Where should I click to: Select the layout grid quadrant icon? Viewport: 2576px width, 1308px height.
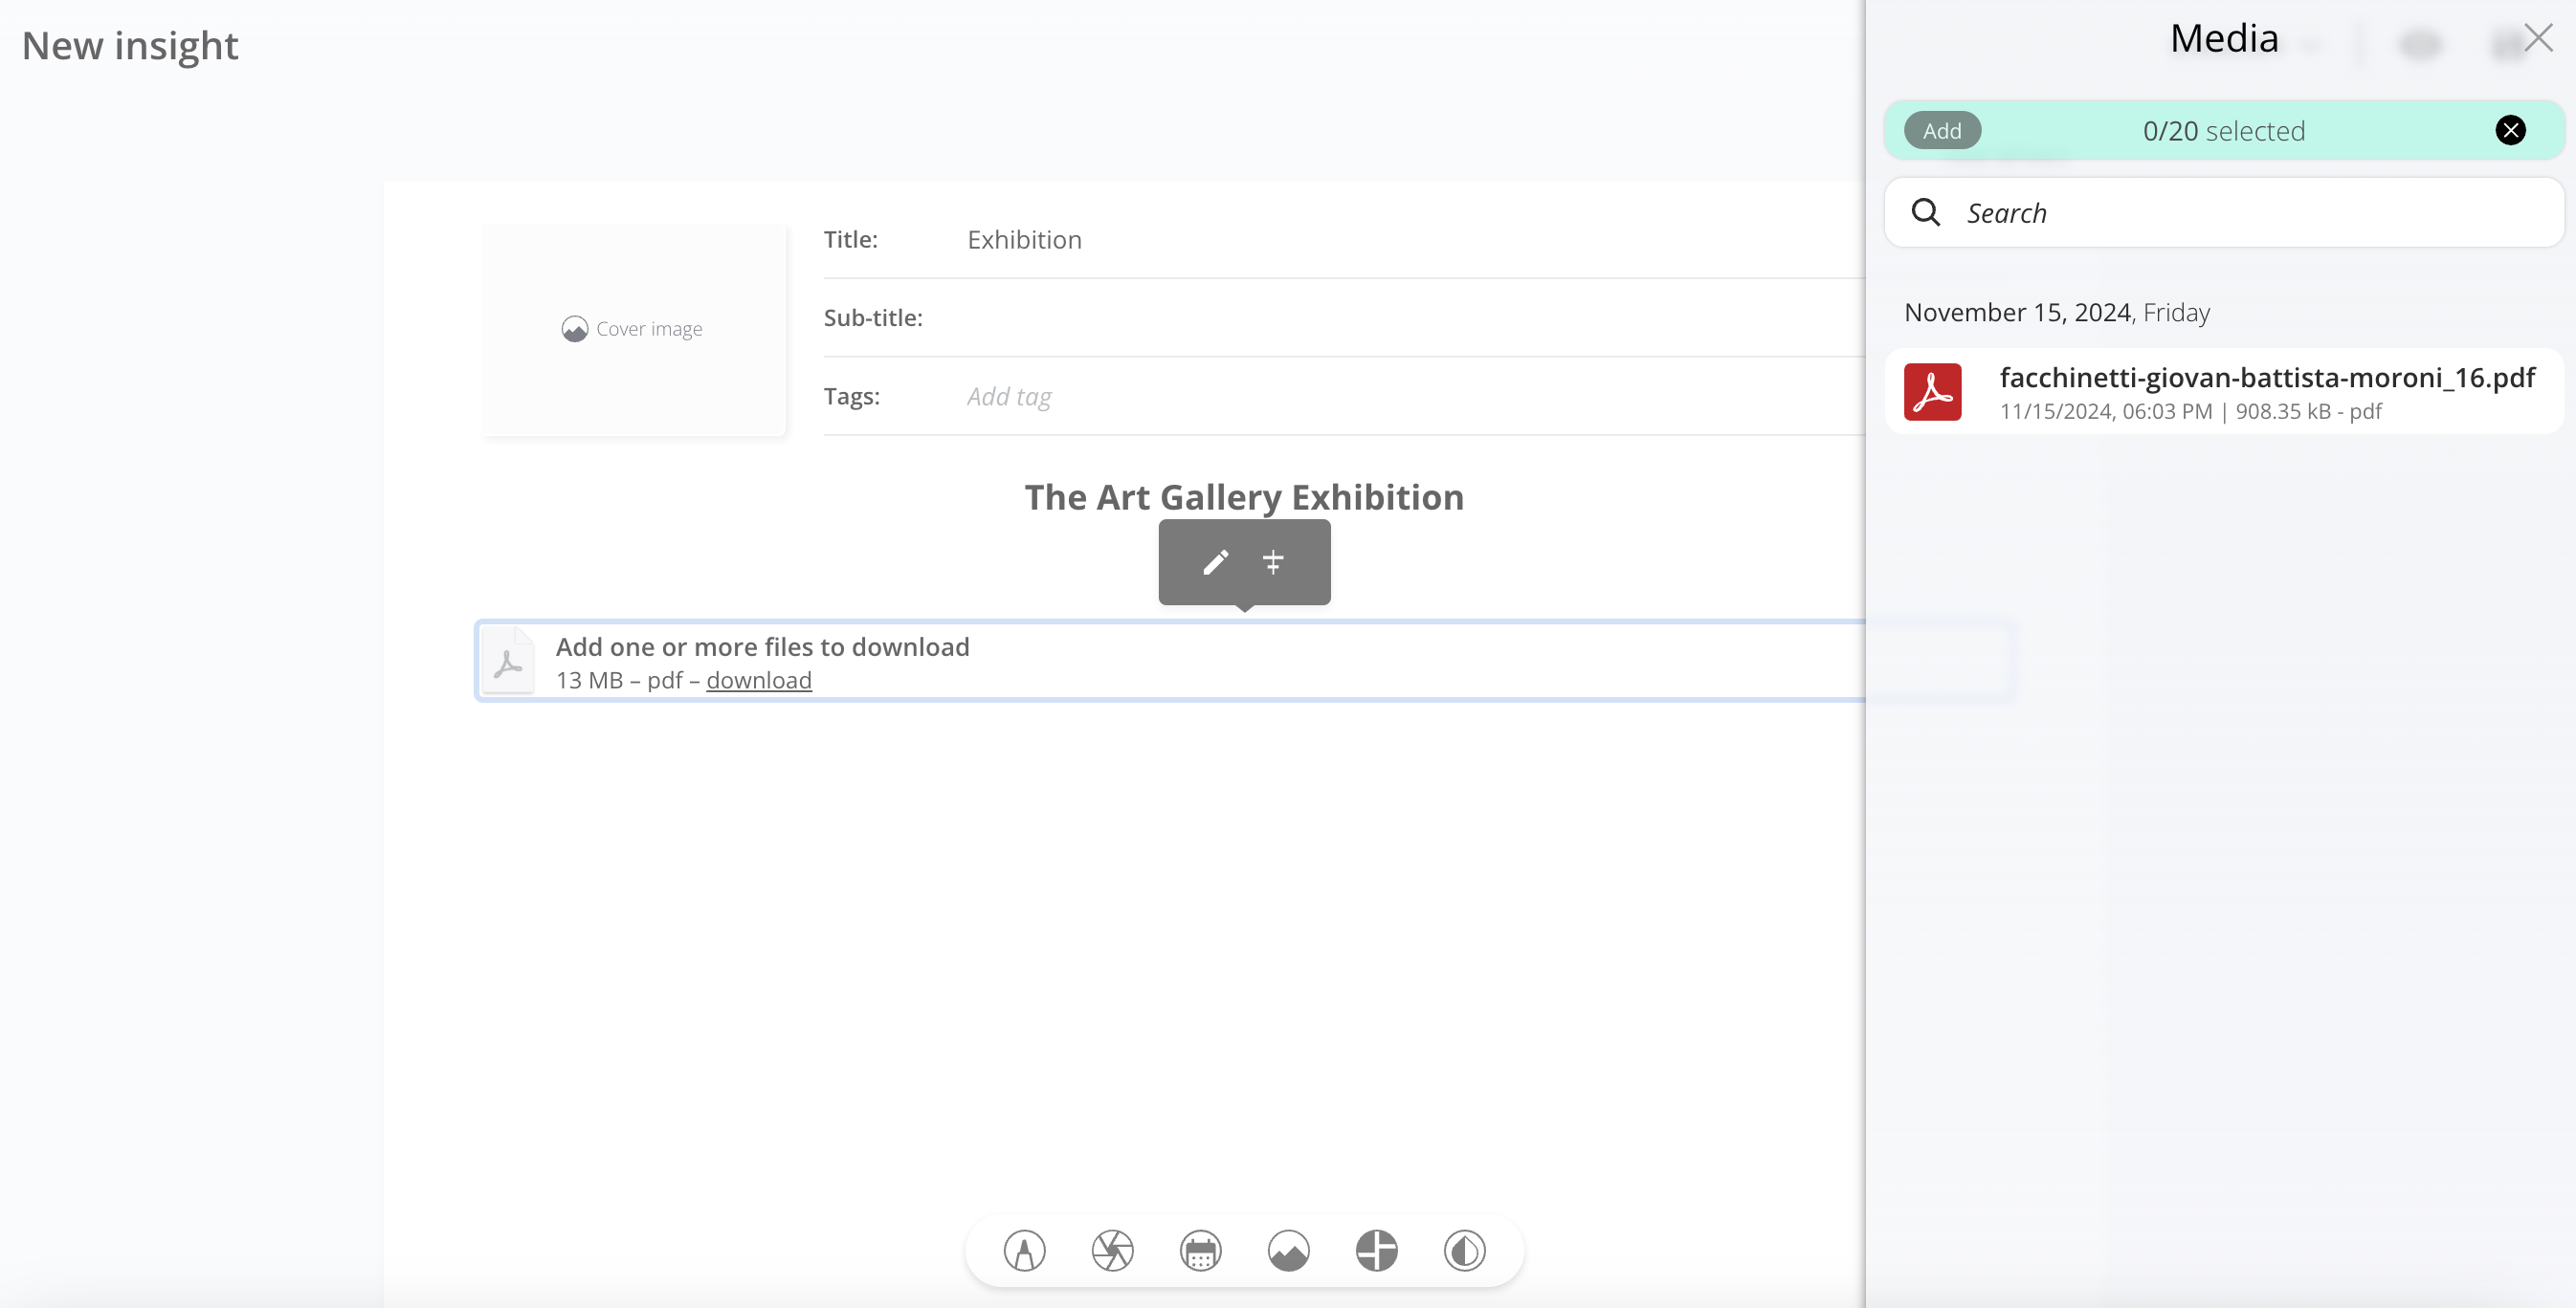click(1376, 1250)
